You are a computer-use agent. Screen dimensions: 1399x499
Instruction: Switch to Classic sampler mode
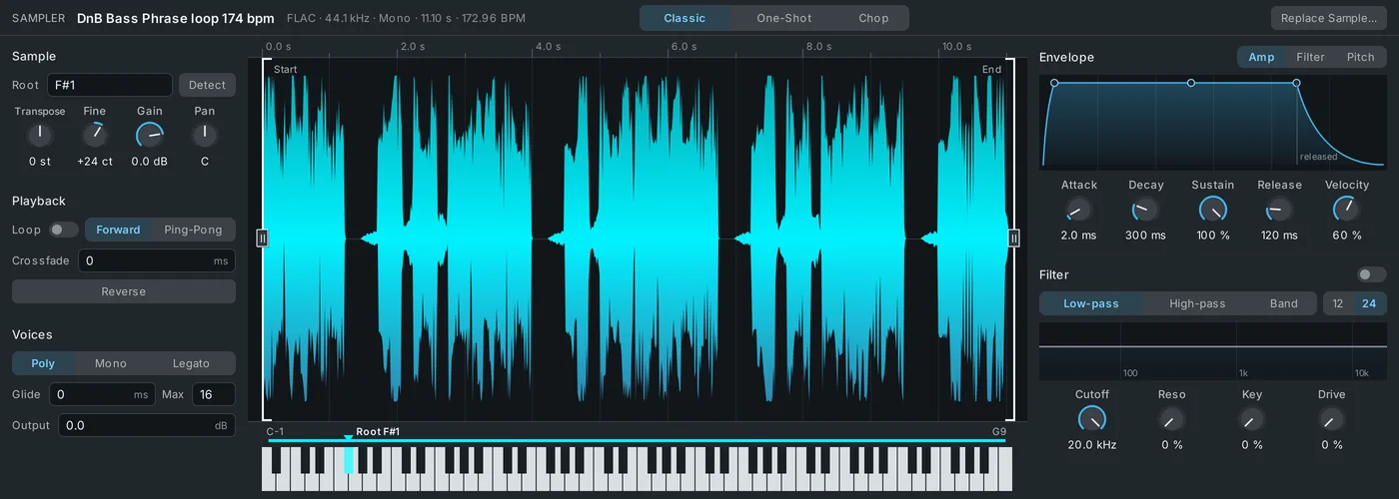pos(685,18)
